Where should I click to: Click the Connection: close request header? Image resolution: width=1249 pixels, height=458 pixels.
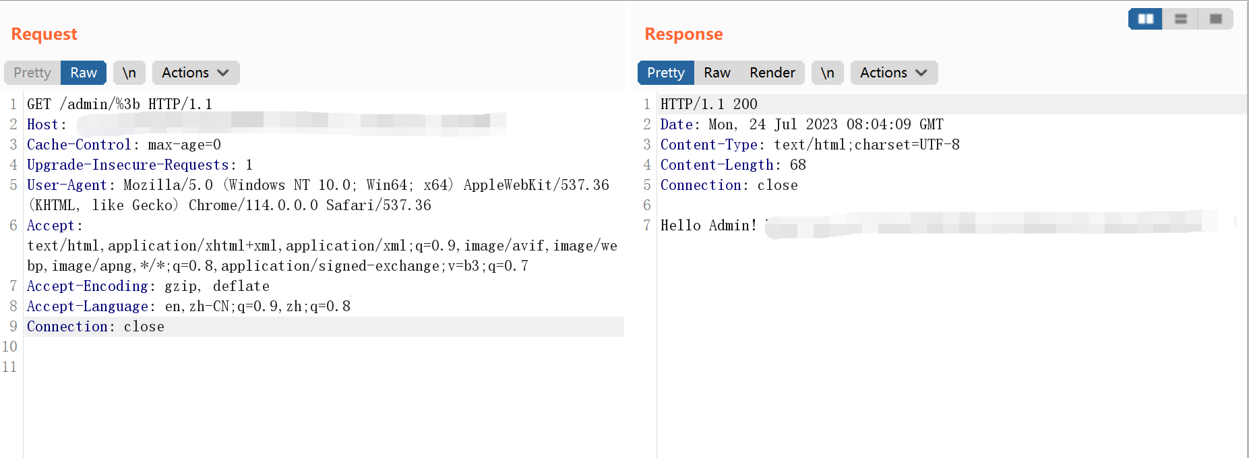96,327
